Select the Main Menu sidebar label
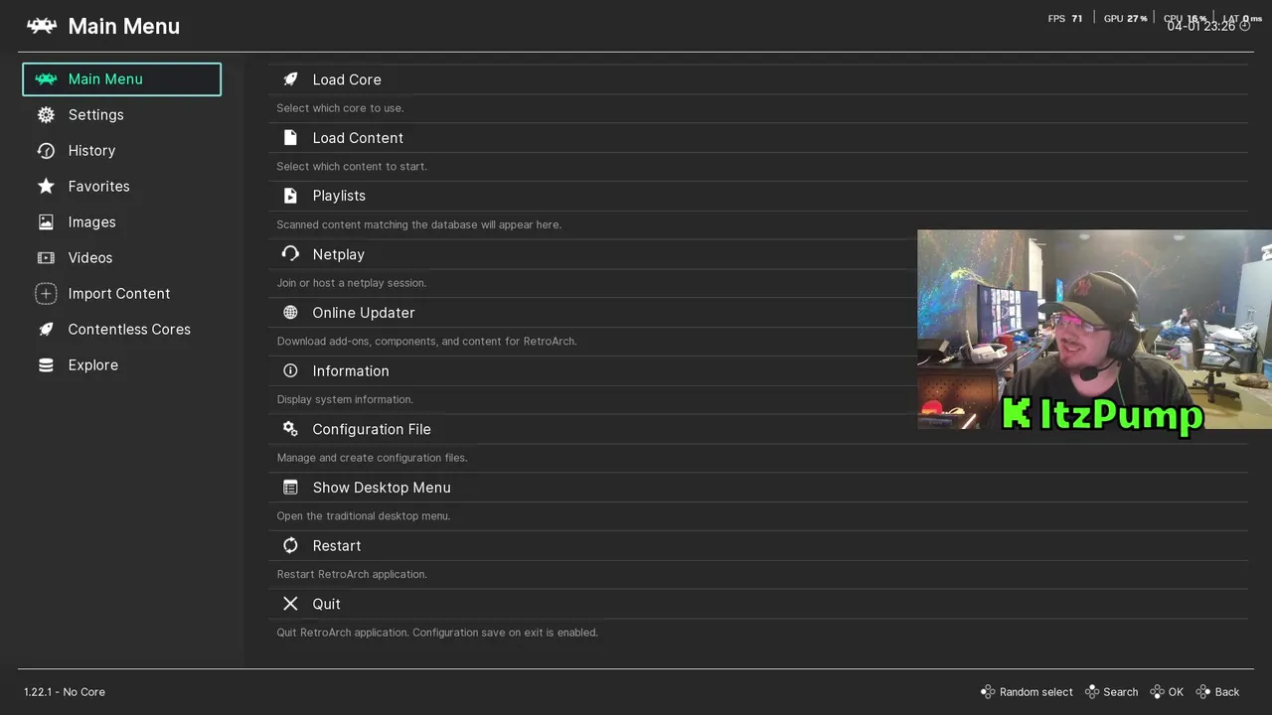 coord(105,79)
